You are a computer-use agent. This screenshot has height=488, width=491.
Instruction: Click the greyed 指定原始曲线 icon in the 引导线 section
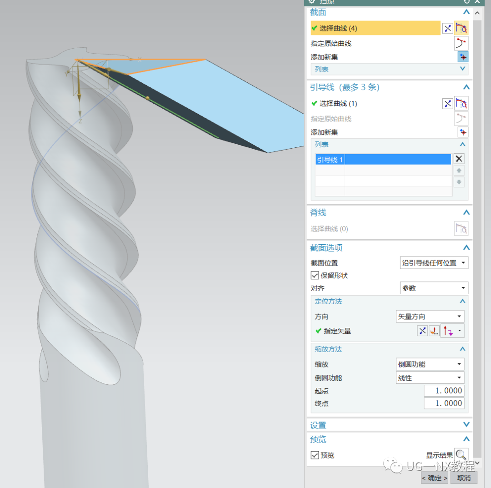tap(461, 119)
